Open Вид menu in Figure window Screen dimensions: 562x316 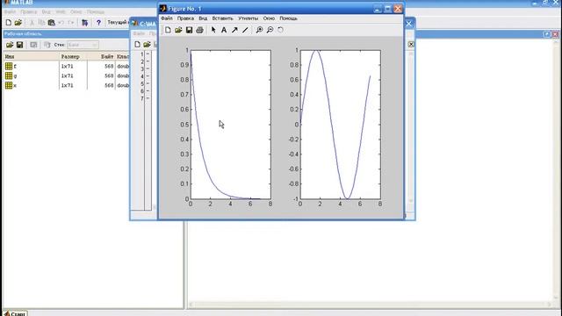[203, 18]
